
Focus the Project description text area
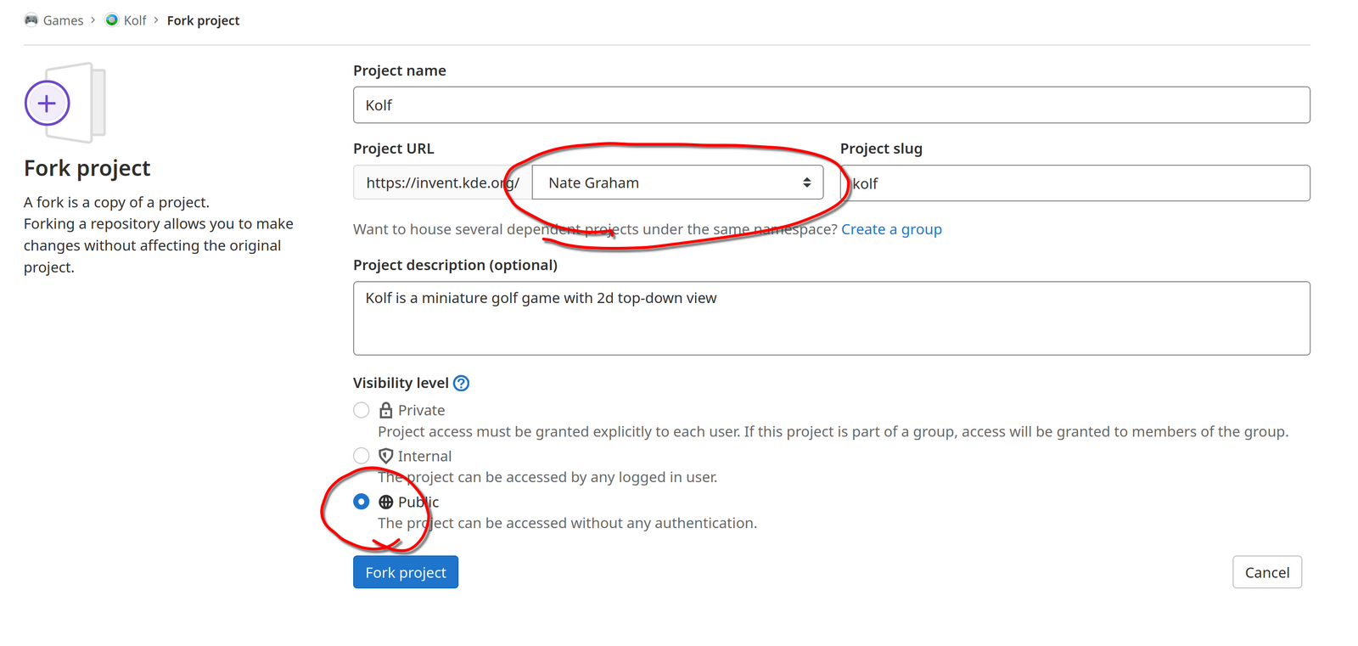(831, 318)
